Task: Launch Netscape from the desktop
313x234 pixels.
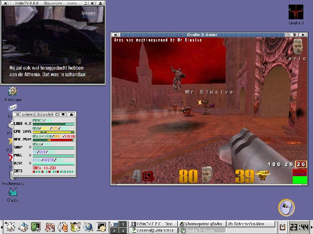Action: tap(13, 91)
